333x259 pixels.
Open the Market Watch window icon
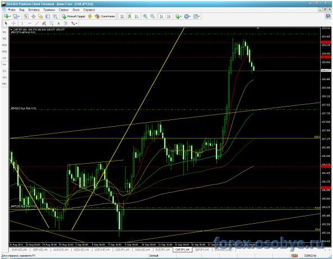26,16
